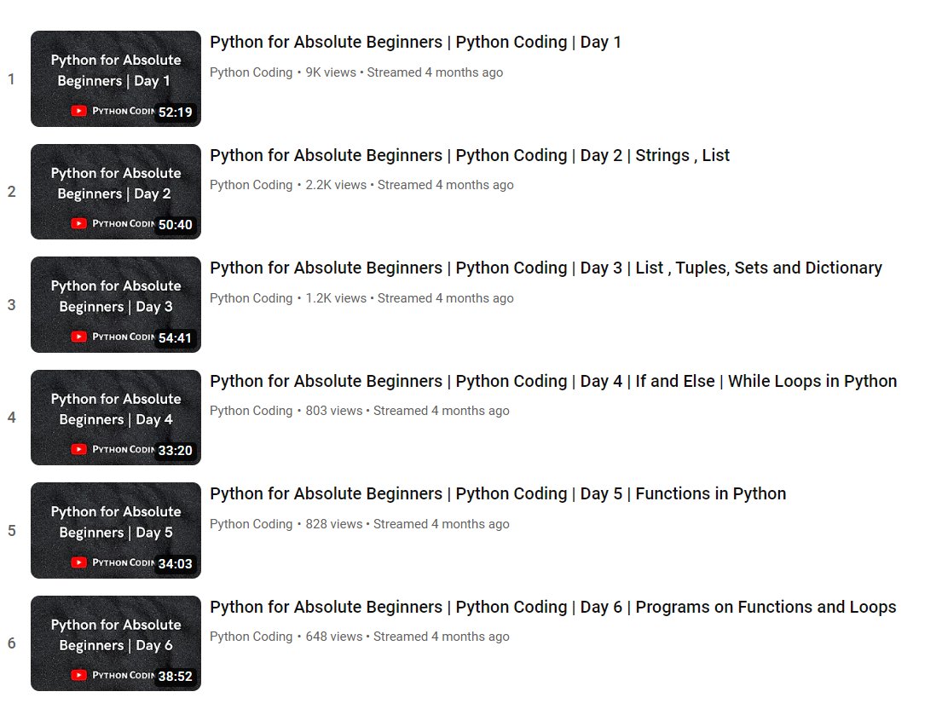
Task: Open the Day 5 video thumbnail
Action: point(116,530)
